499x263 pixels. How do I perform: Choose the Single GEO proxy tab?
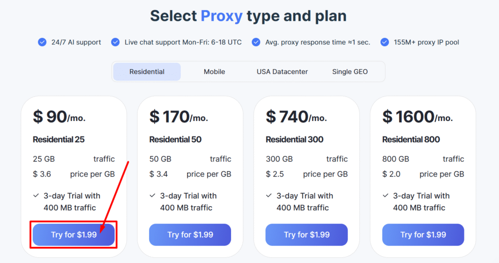coord(350,71)
